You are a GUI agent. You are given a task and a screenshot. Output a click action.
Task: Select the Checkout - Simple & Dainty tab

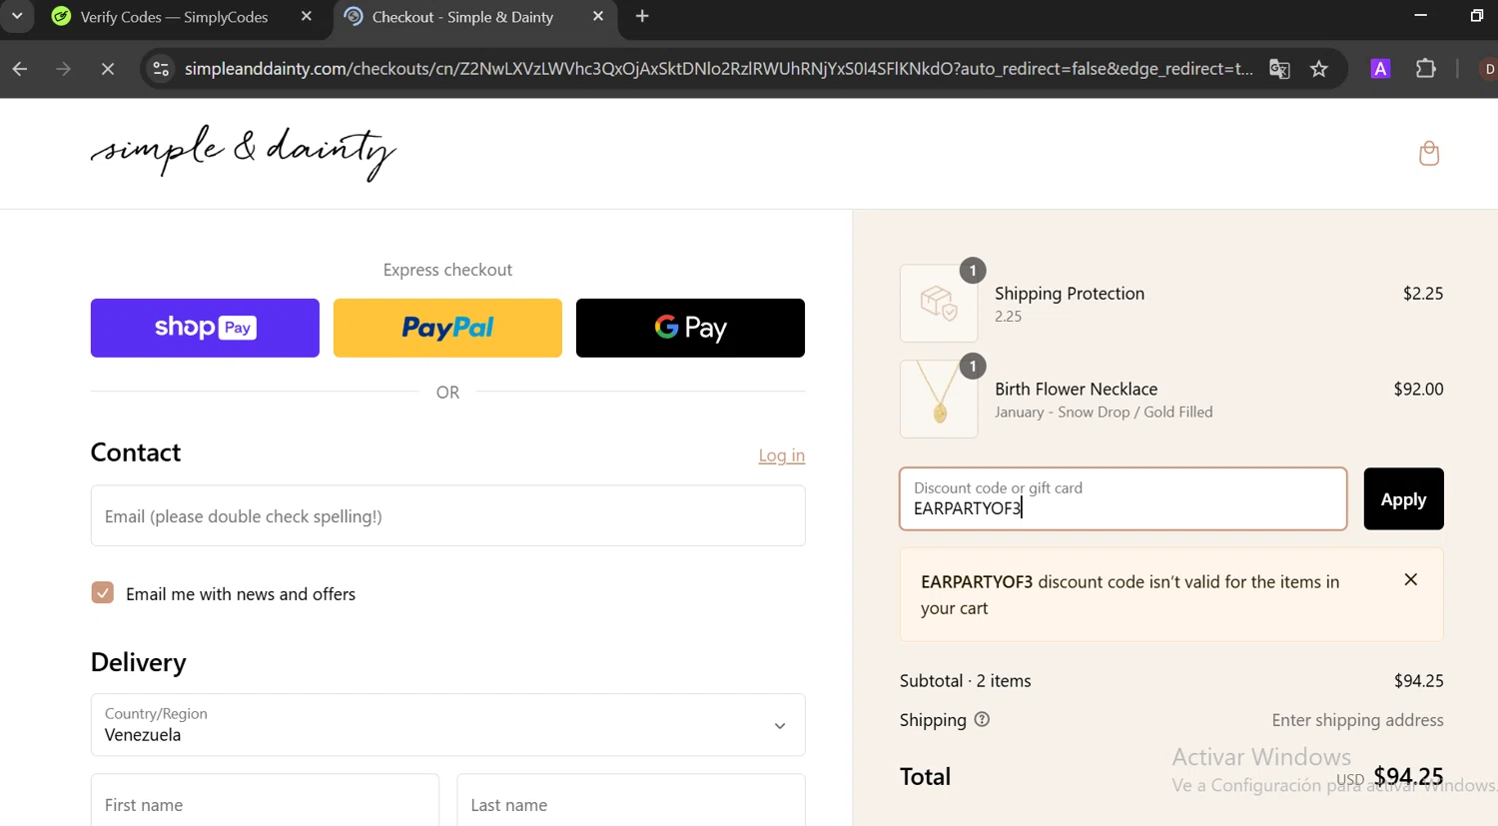(x=462, y=17)
